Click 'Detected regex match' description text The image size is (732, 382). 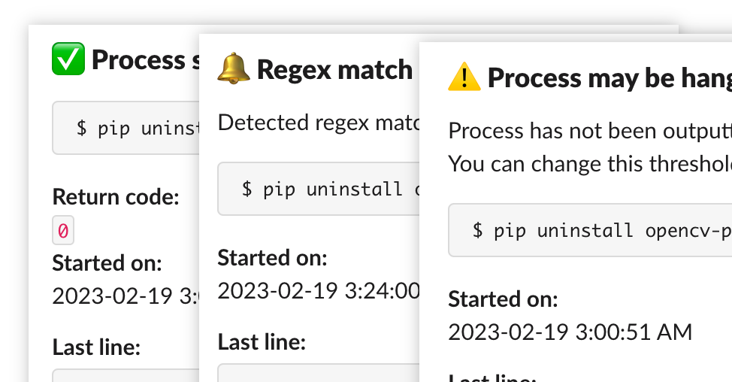tap(319, 123)
